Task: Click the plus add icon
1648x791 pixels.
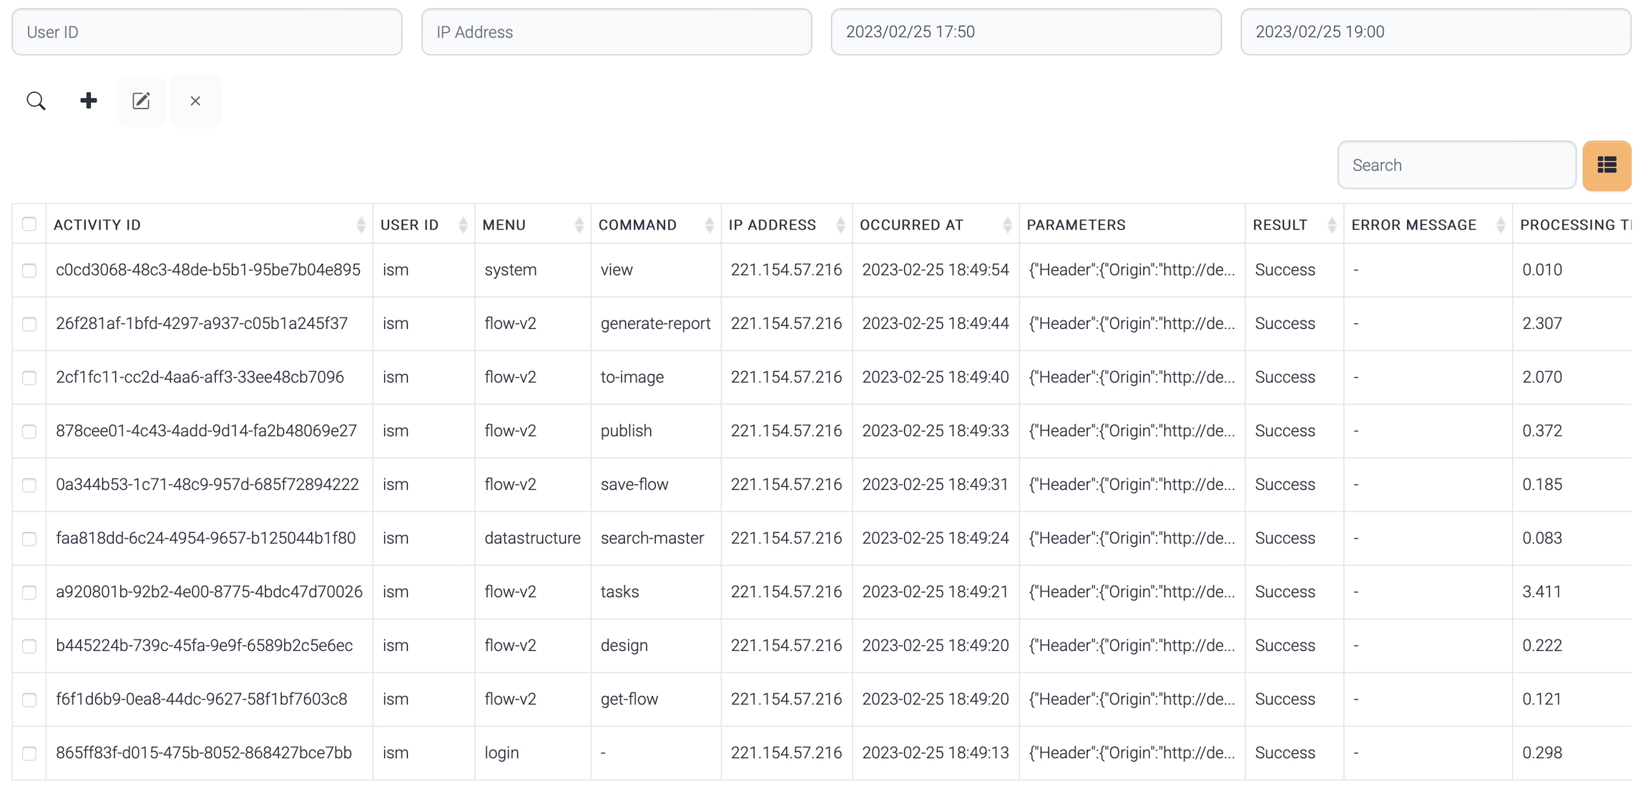Action: pyautogui.click(x=89, y=101)
